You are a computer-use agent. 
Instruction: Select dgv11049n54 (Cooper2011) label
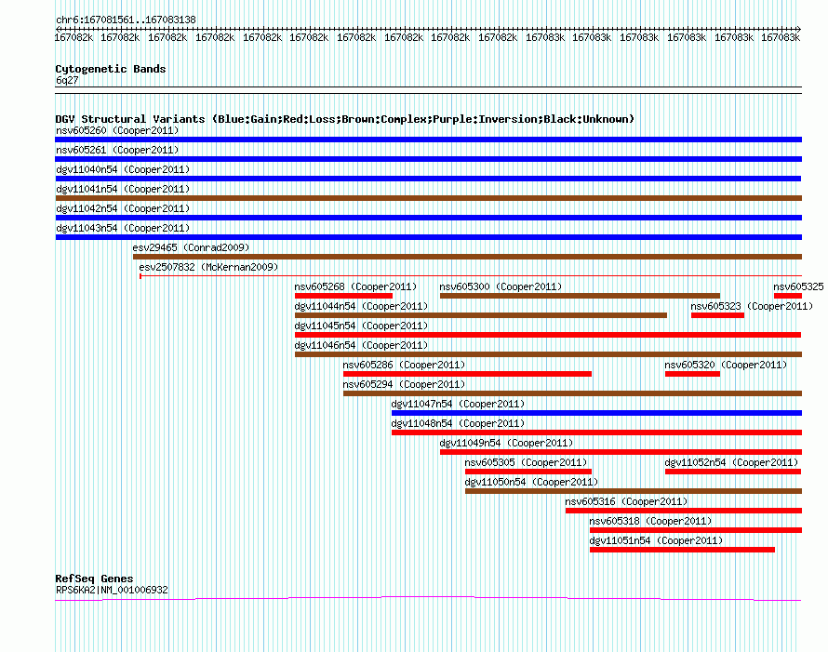tap(506, 443)
